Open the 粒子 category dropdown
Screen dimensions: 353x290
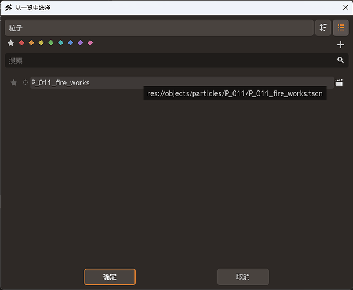point(159,28)
